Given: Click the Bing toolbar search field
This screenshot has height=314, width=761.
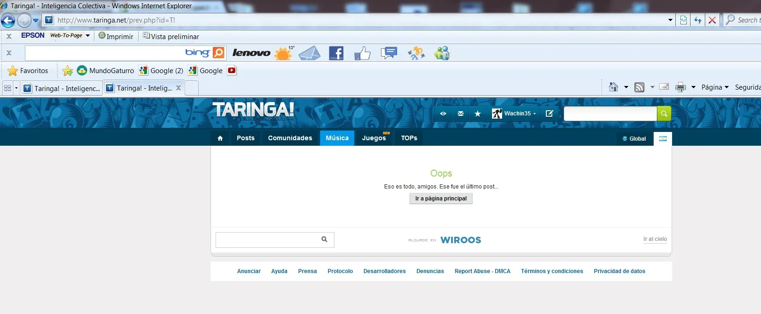Looking at the screenshot, I should pyautogui.click(x=105, y=53).
